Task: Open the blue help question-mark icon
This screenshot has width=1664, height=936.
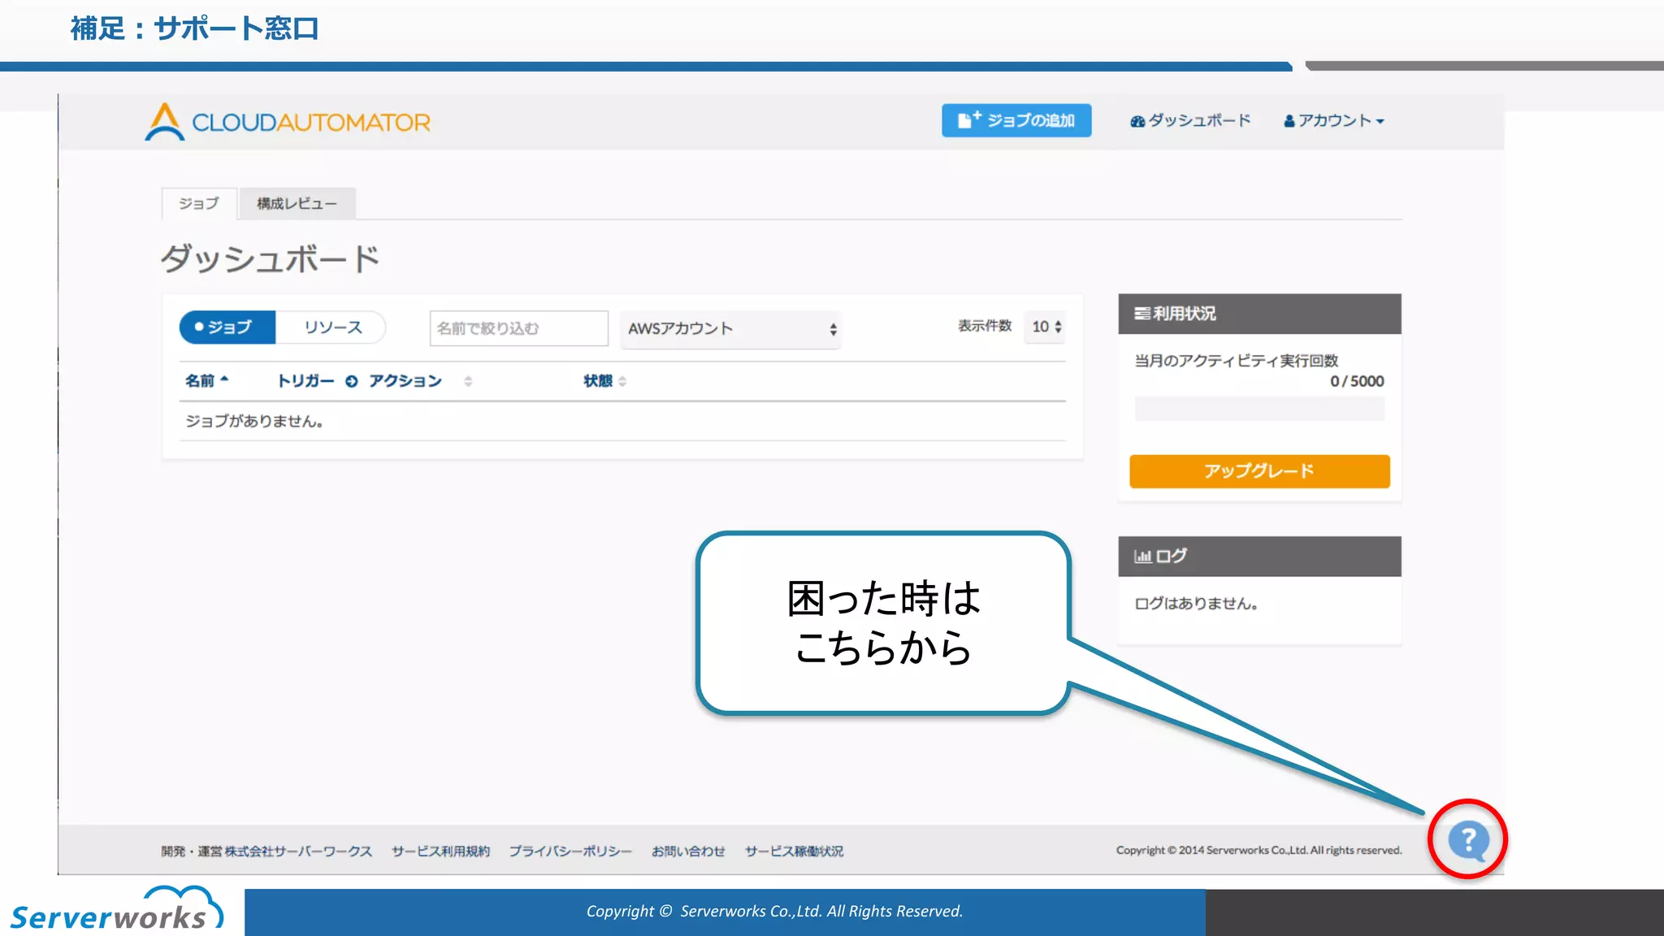Action: 1468,840
